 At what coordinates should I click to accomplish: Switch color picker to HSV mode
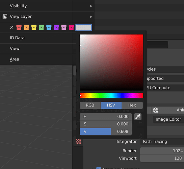[111, 105]
